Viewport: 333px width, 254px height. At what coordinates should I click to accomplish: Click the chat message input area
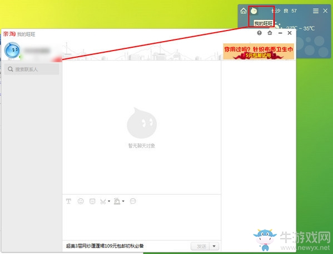[x=142, y=223]
